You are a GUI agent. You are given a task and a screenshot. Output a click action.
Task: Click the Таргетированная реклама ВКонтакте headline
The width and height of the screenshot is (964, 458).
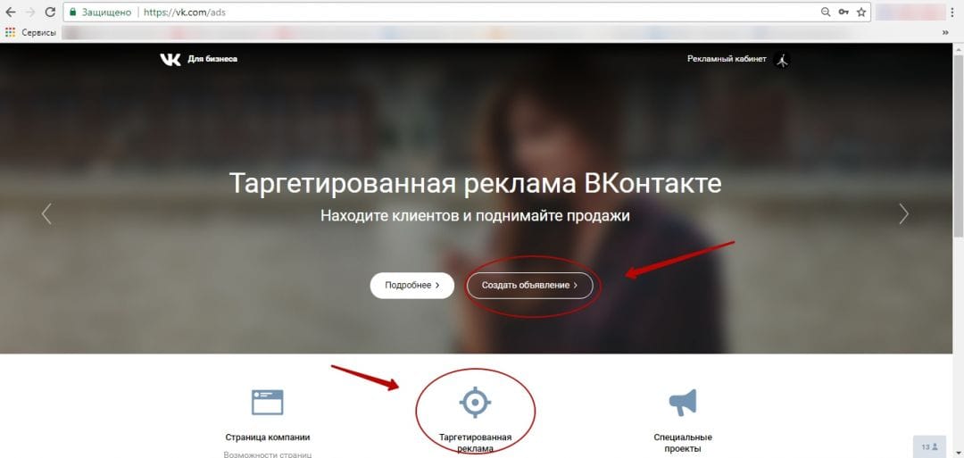(x=475, y=184)
